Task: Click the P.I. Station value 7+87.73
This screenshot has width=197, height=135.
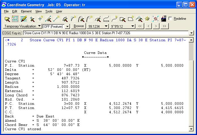Action: [x=72, y=66]
